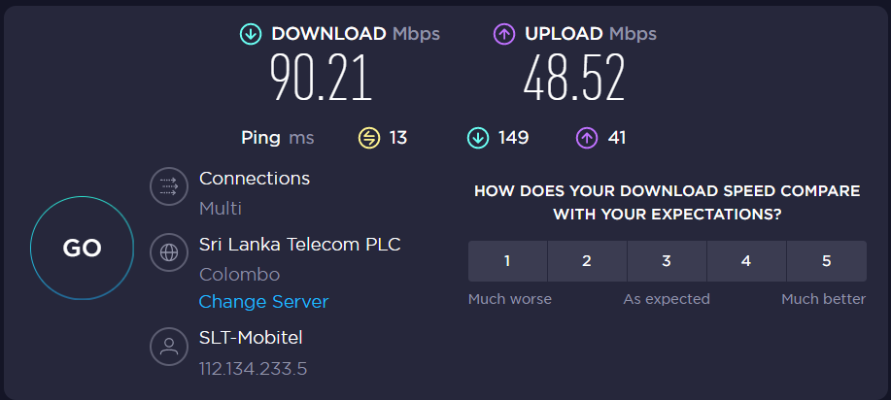Rate download speed as 4
This screenshot has width=891, height=400.
[746, 261]
